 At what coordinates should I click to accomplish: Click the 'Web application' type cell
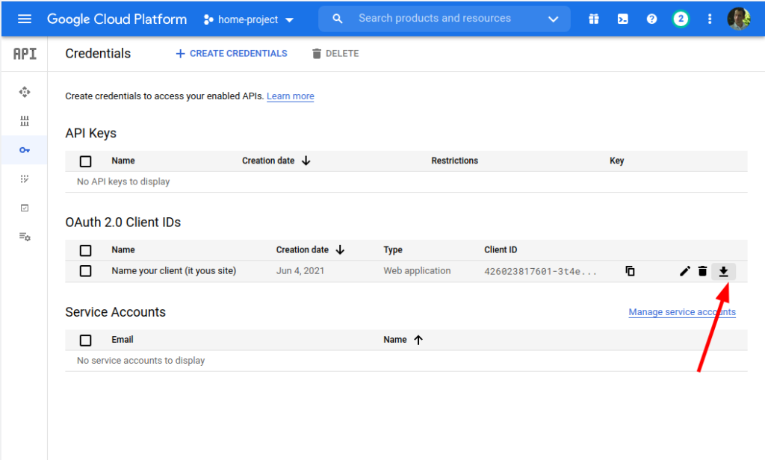pyautogui.click(x=417, y=271)
